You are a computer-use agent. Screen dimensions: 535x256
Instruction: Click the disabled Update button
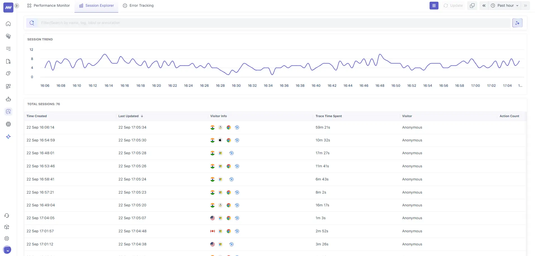[x=453, y=5]
